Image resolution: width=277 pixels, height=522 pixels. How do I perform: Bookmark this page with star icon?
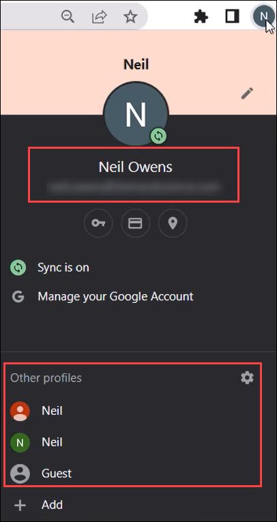[x=130, y=16]
